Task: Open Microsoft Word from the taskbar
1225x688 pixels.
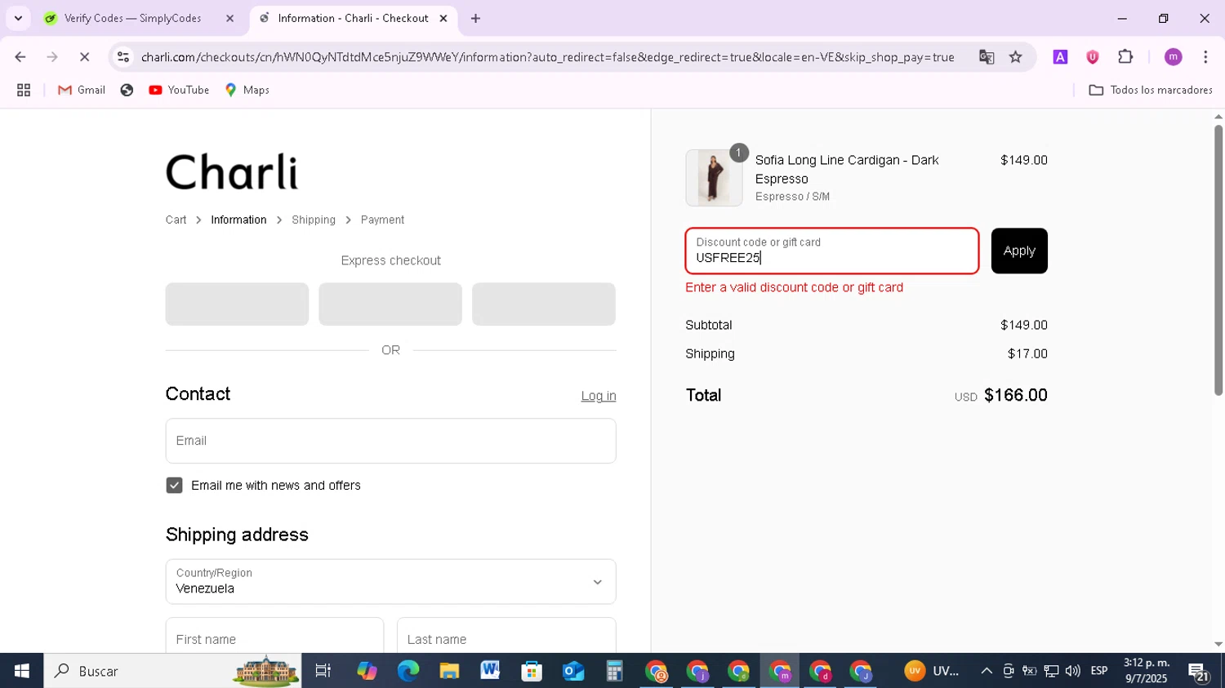Action: tap(490, 671)
